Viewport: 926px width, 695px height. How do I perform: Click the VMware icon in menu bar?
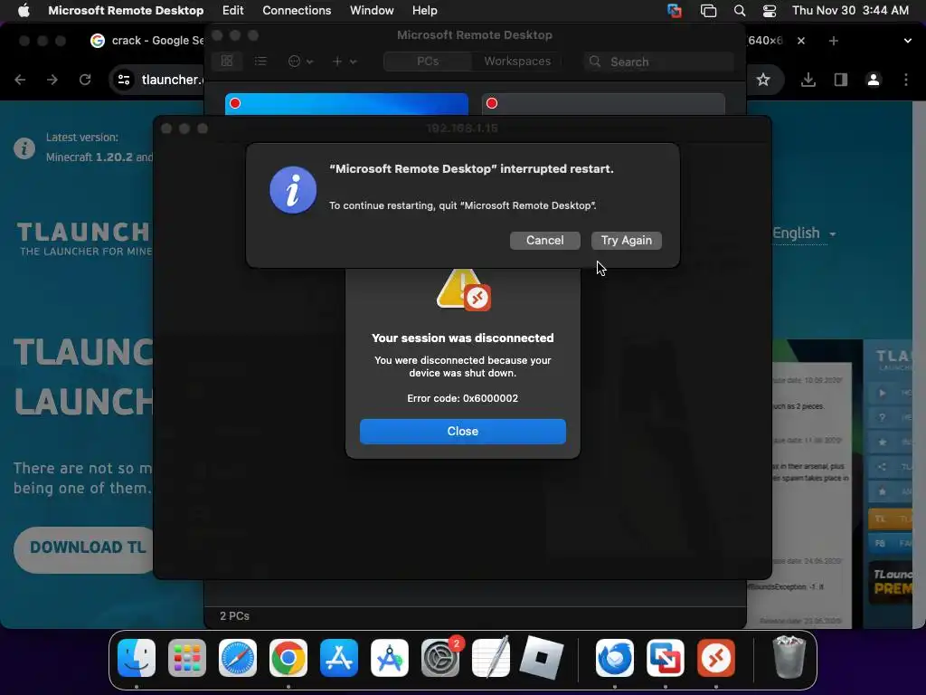coord(674,11)
